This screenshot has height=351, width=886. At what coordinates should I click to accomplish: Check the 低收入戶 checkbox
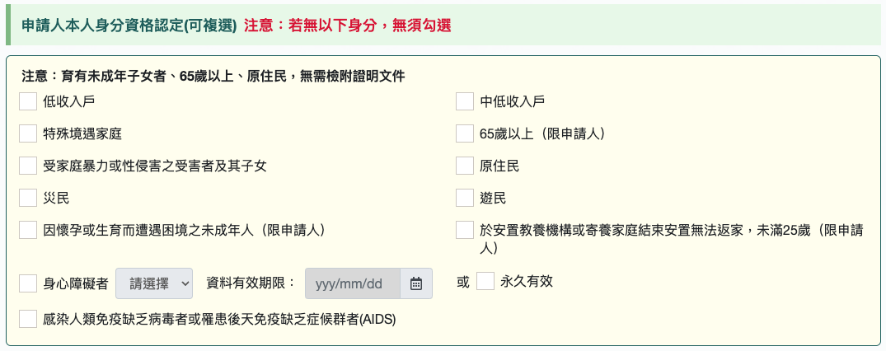(28, 101)
